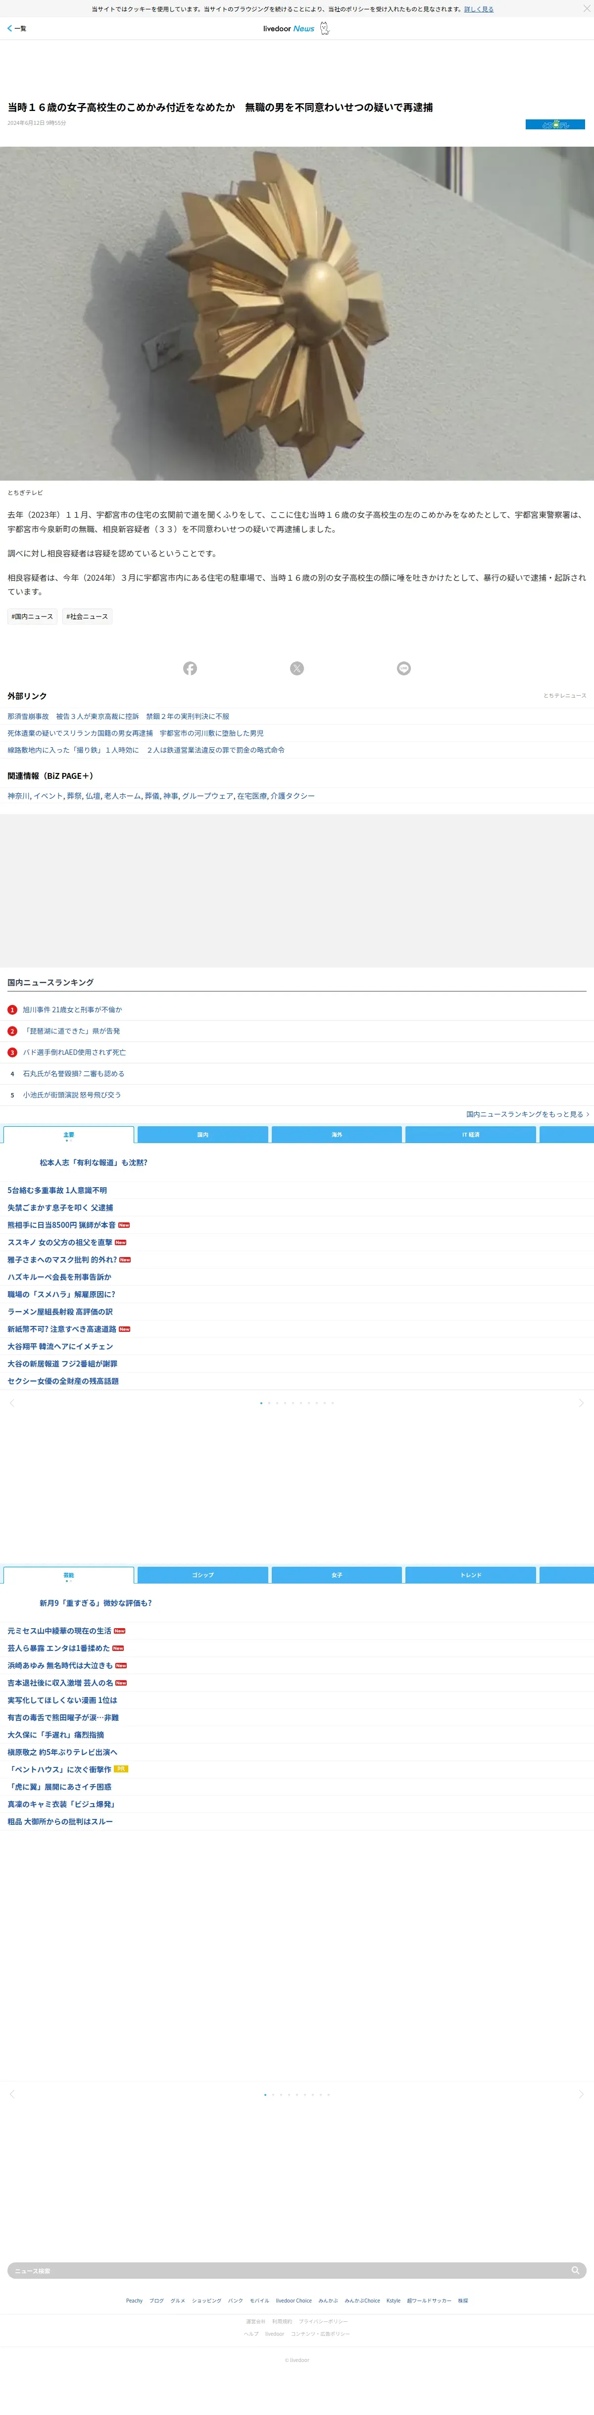Select the #社会ニュース tag

coord(87,617)
